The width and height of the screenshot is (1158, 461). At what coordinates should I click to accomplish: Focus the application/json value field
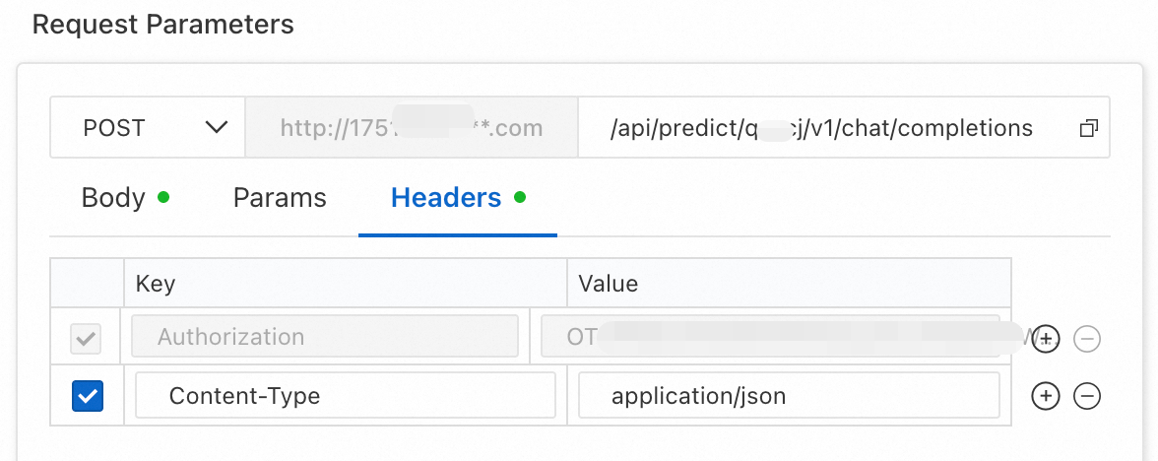click(x=788, y=396)
